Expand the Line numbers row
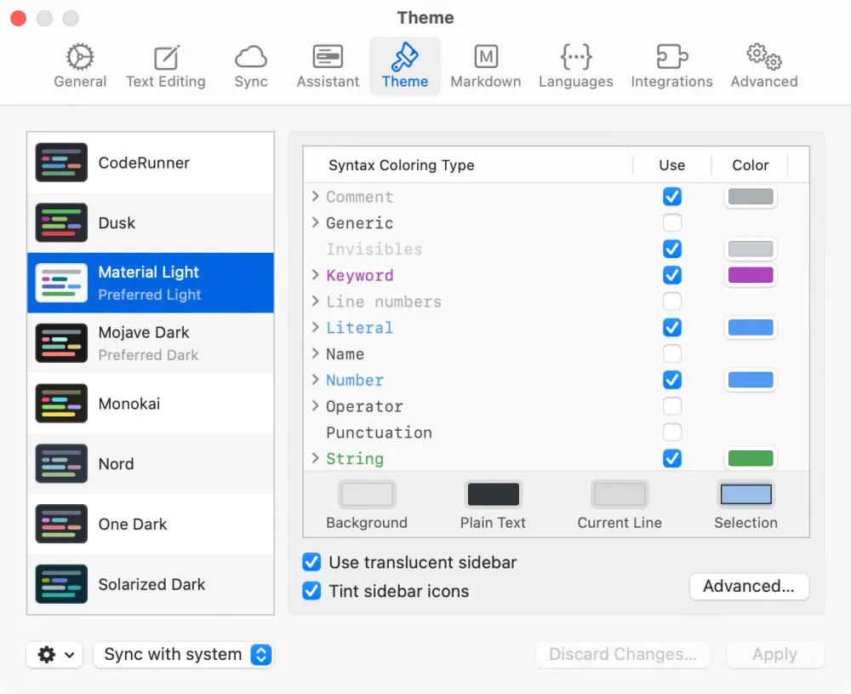 tap(316, 301)
